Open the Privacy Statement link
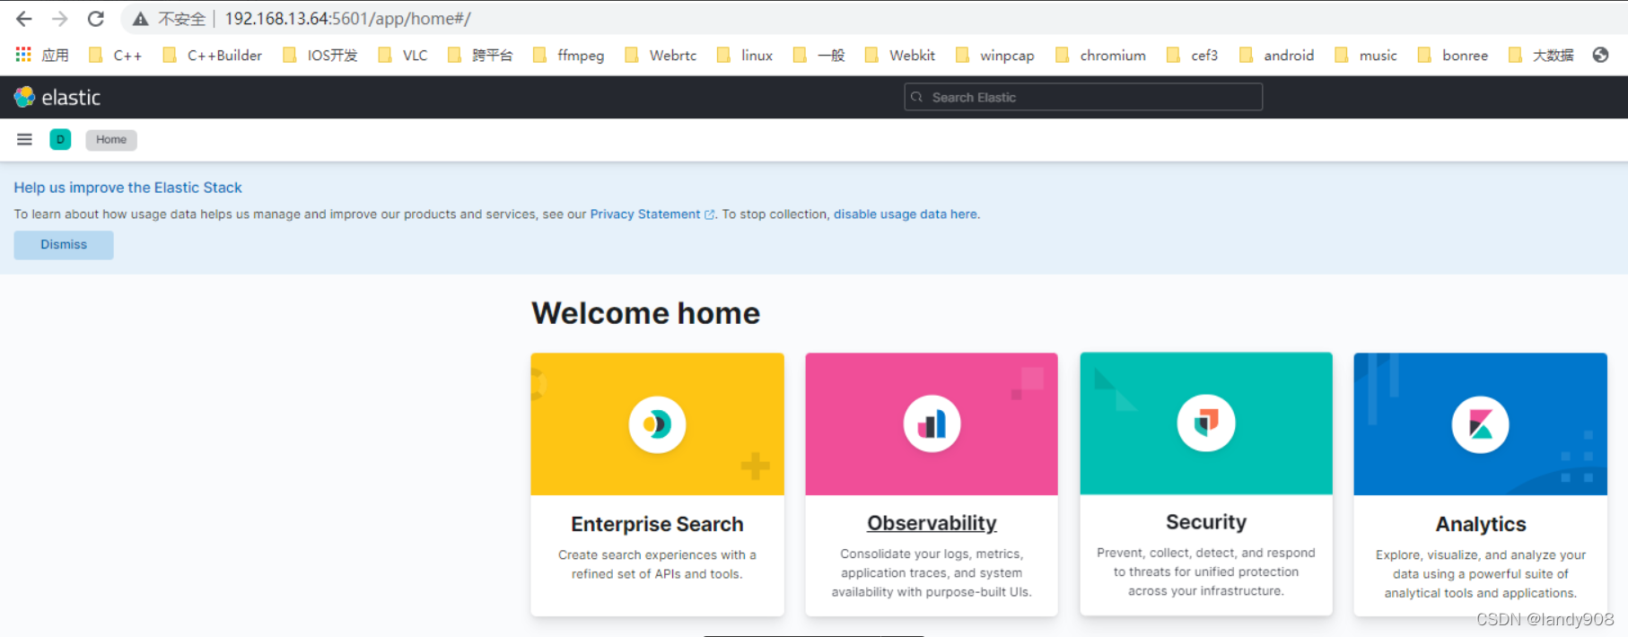1628x637 pixels. (645, 214)
